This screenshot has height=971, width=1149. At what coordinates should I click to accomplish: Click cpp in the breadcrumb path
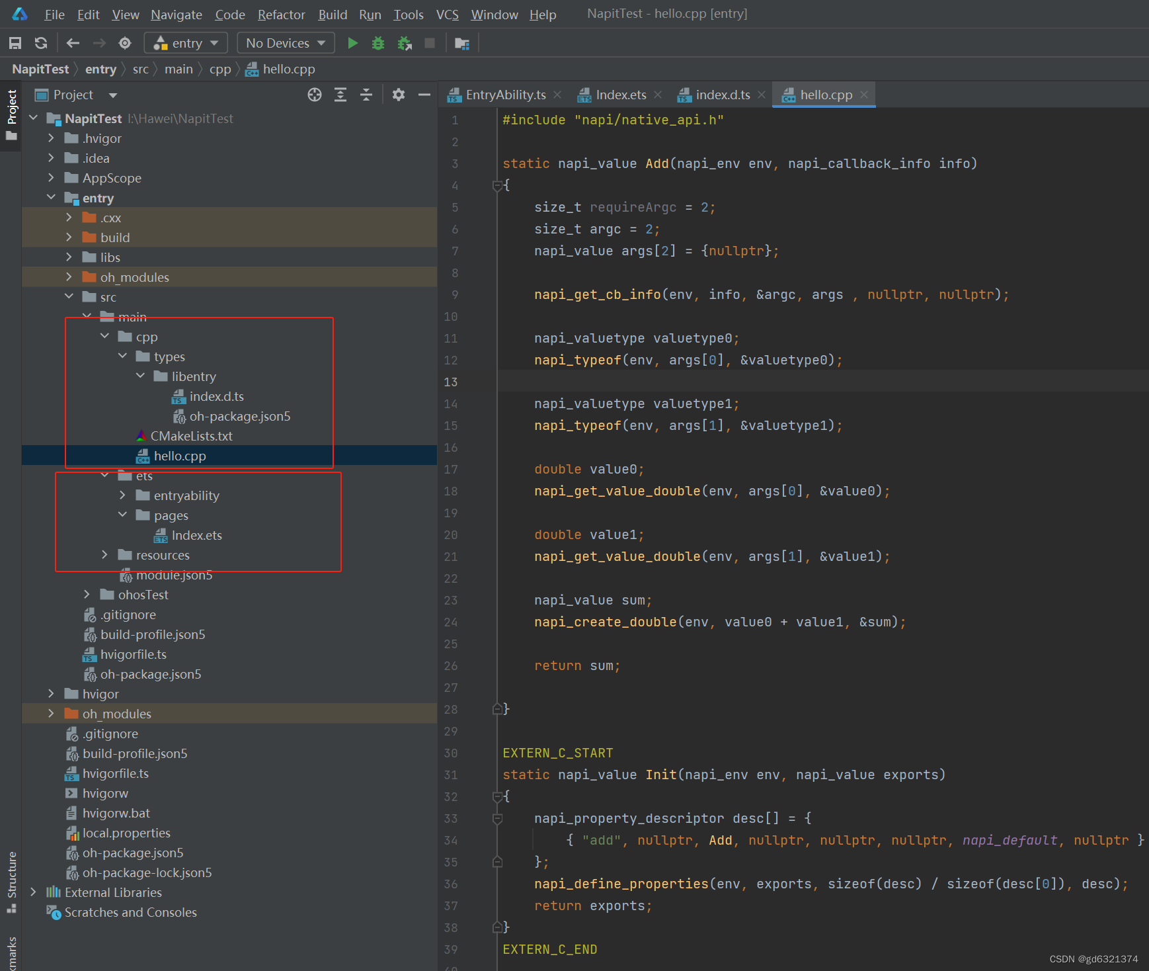tap(220, 69)
